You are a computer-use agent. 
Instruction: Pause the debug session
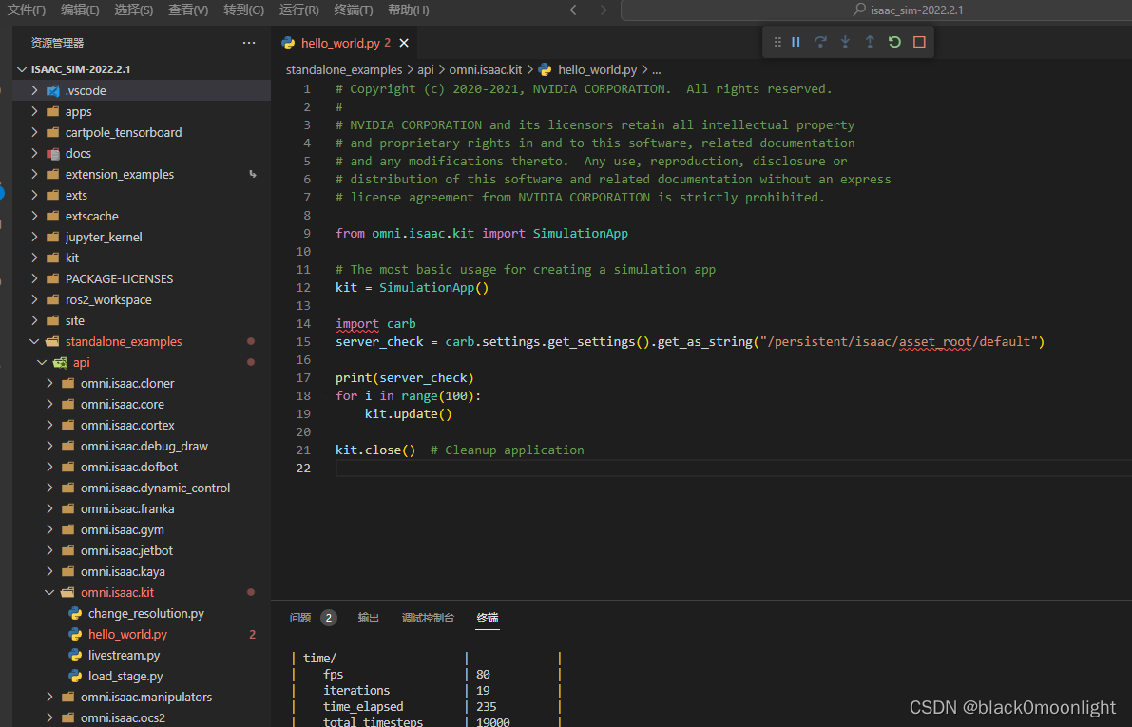point(796,42)
